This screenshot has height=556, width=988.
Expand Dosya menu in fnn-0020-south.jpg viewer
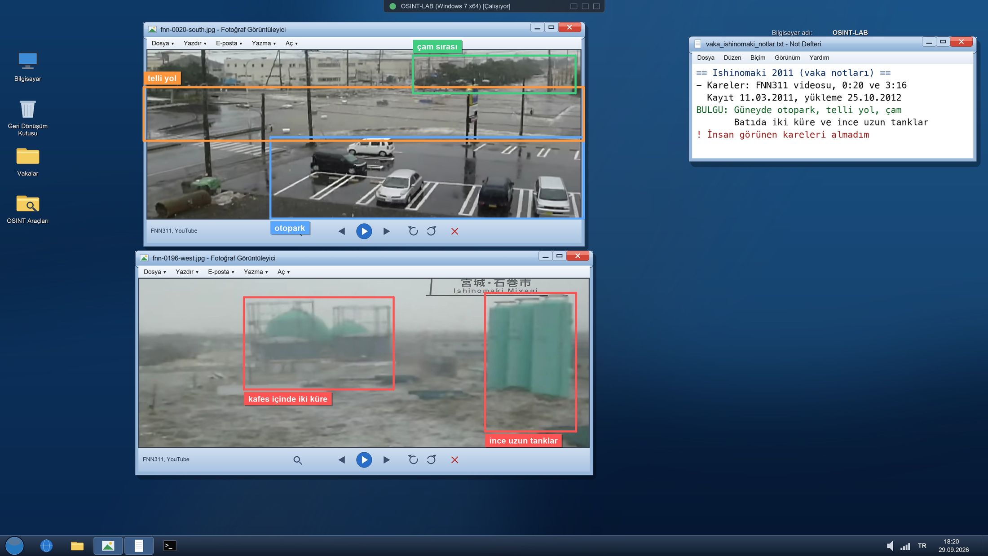click(x=163, y=43)
